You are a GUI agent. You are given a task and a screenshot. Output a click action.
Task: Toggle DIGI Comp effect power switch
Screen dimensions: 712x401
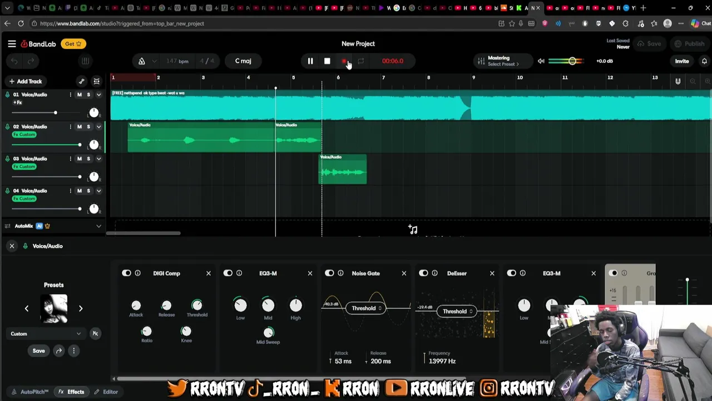point(126,273)
